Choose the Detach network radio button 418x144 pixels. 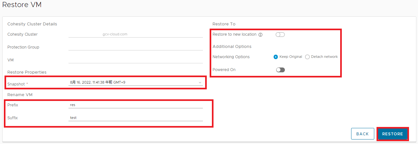[x=307, y=57]
